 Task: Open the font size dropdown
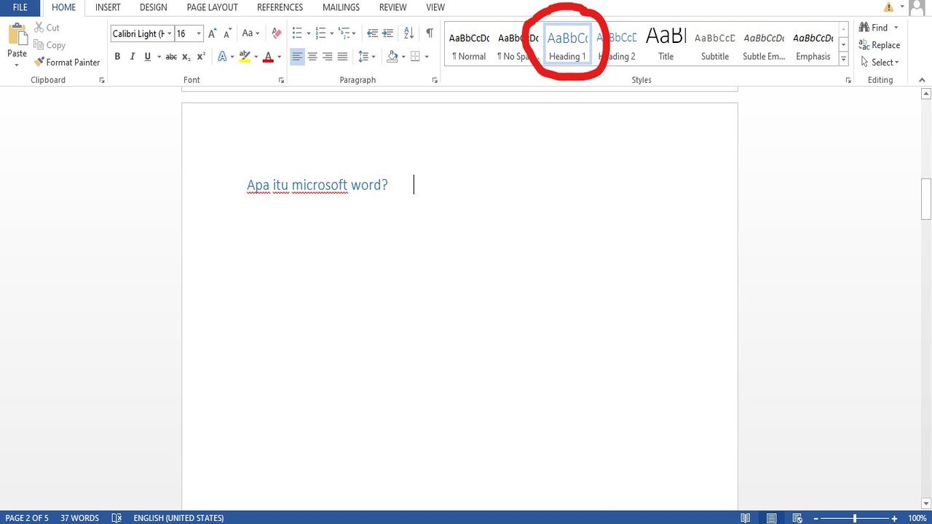click(199, 33)
